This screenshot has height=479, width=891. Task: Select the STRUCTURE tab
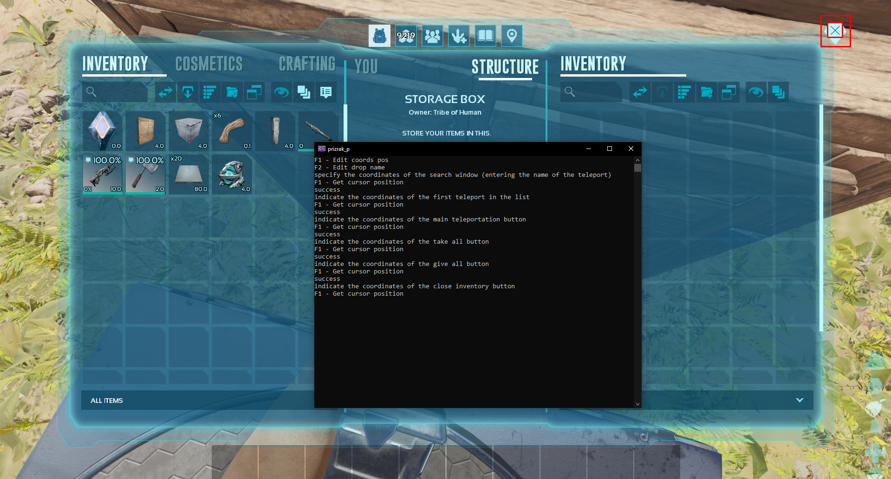click(505, 67)
